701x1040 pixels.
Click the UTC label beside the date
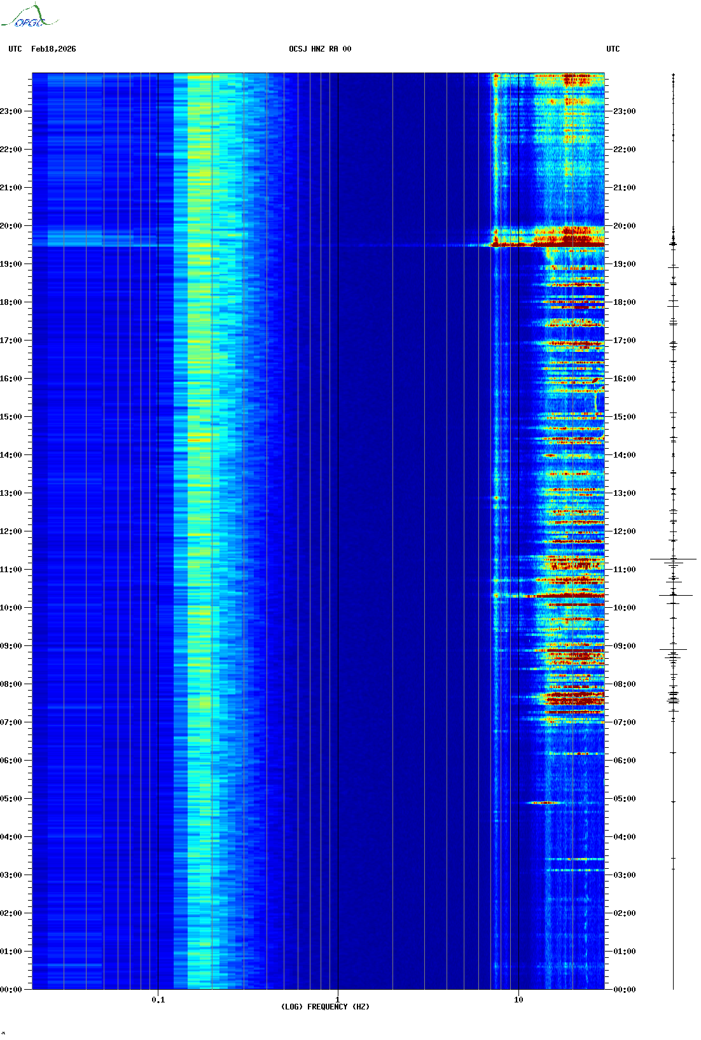click(15, 49)
